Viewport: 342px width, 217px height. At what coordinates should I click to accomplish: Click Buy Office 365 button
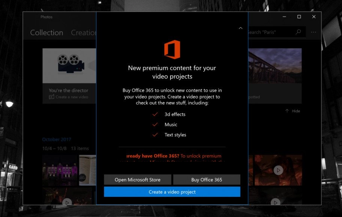[x=206, y=180]
